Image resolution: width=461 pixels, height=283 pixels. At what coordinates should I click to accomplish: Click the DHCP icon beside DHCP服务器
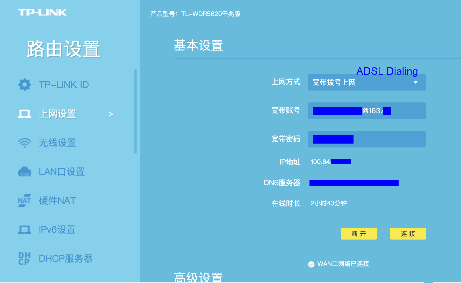[x=25, y=258]
